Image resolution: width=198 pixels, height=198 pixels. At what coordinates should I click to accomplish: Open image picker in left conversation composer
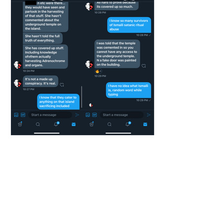coord(16,115)
